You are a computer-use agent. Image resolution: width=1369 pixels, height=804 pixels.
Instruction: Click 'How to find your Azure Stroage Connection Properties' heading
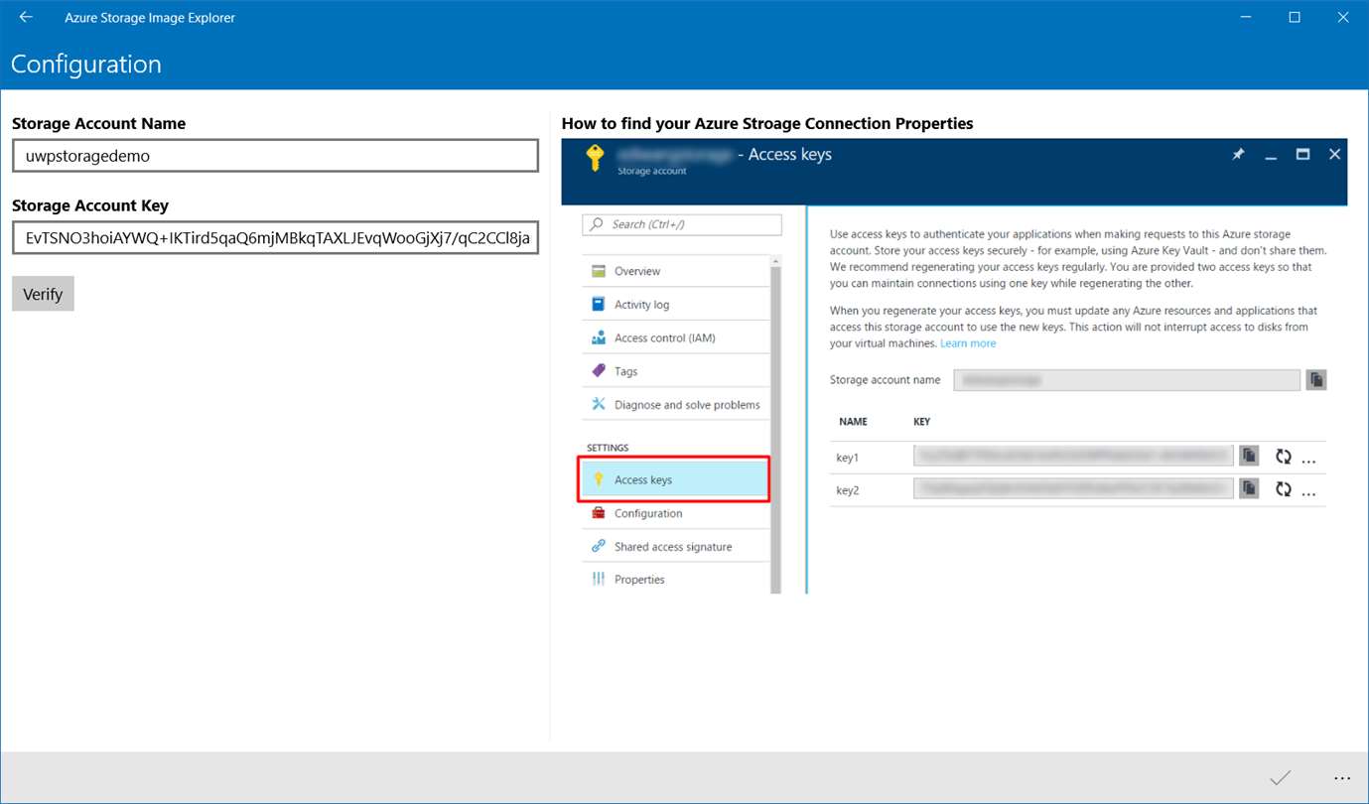(767, 123)
